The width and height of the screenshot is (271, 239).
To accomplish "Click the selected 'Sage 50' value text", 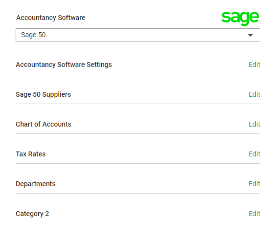I will tap(33, 35).
